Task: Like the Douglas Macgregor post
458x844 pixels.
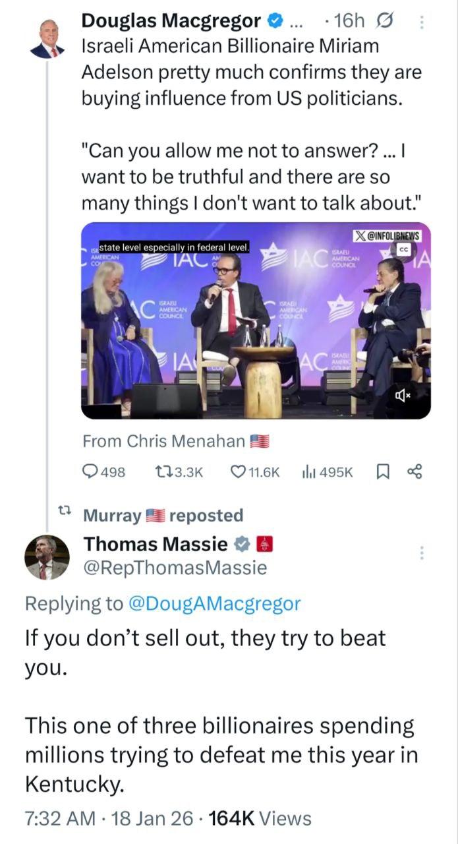Action: [x=237, y=472]
